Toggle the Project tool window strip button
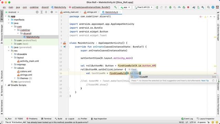Image resolution: width=220 pixels, height=124 pixels. (x=2, y=15)
